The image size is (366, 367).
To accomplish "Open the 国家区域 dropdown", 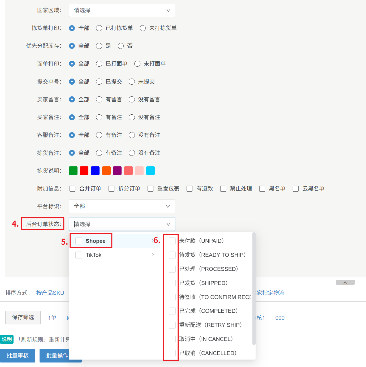I will pos(122,10).
